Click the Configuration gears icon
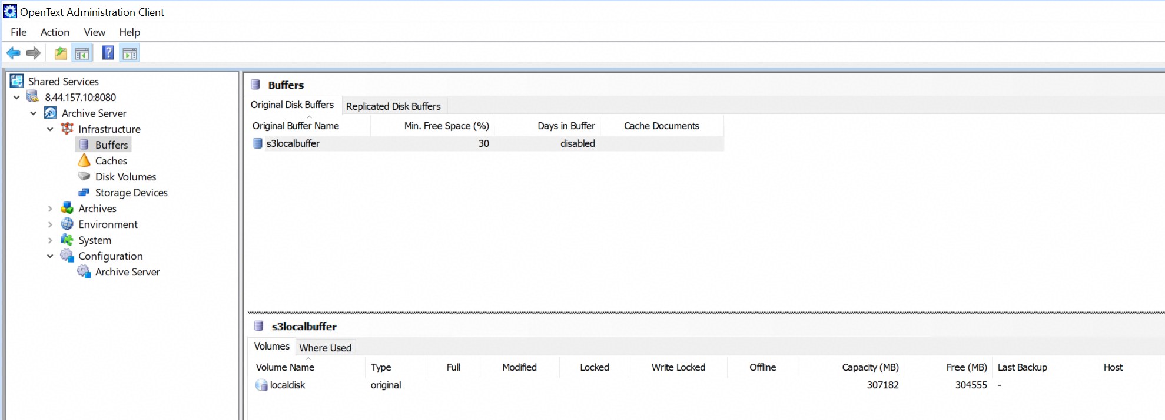The image size is (1165, 420). pos(68,256)
